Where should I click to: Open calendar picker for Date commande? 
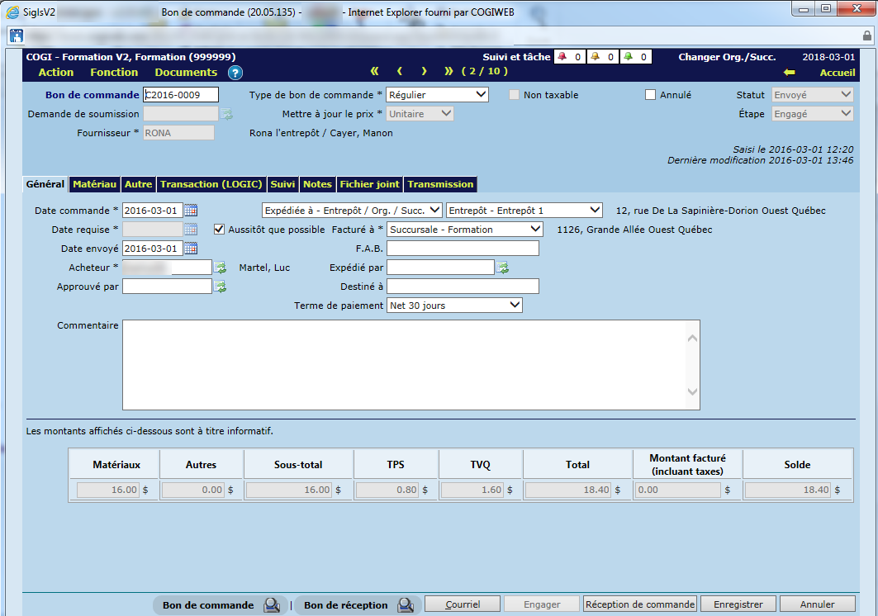[x=191, y=211]
